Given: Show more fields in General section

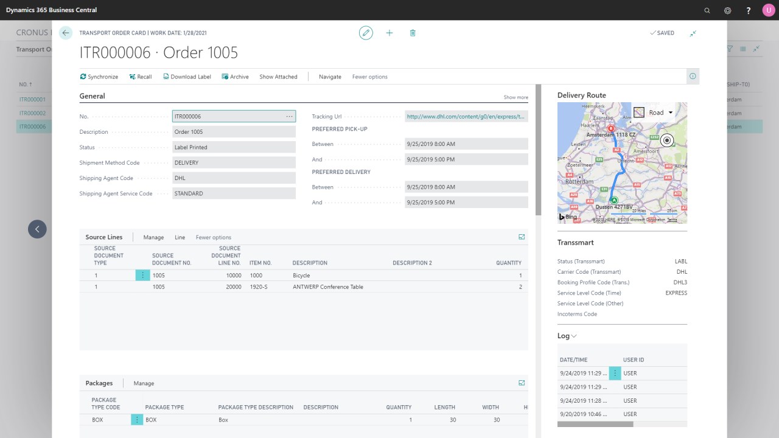Looking at the screenshot, I should click(515, 97).
